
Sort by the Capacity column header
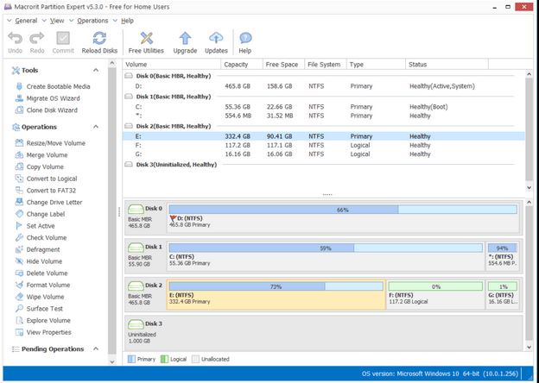(x=242, y=65)
